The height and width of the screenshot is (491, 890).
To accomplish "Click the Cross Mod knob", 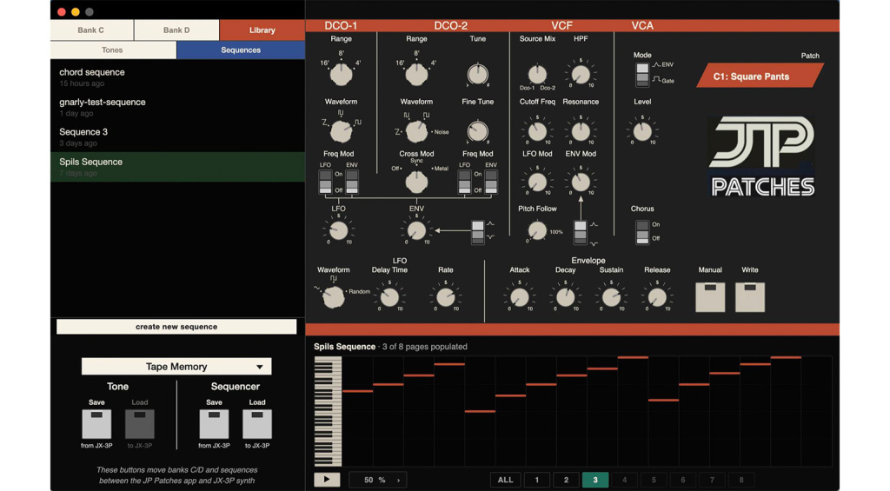I will click(x=416, y=182).
